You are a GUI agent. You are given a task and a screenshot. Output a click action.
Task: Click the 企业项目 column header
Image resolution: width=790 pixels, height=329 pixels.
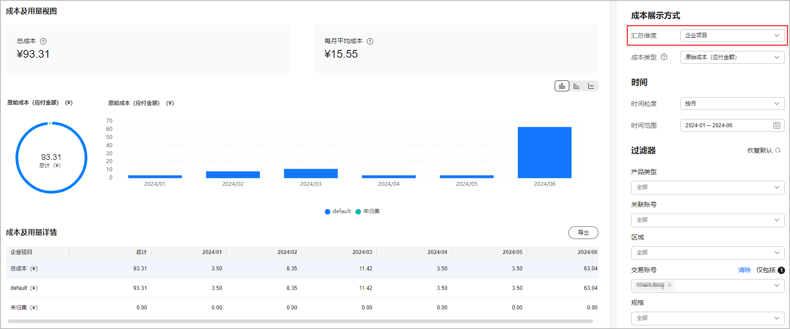21,252
